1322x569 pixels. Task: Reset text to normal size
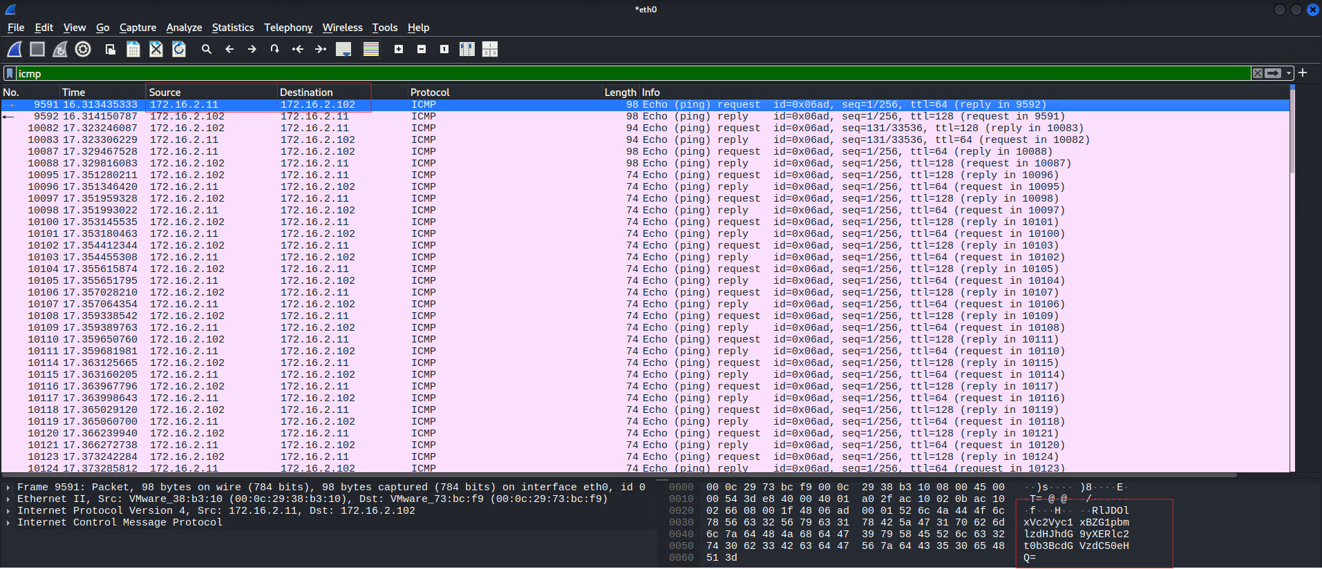click(444, 49)
